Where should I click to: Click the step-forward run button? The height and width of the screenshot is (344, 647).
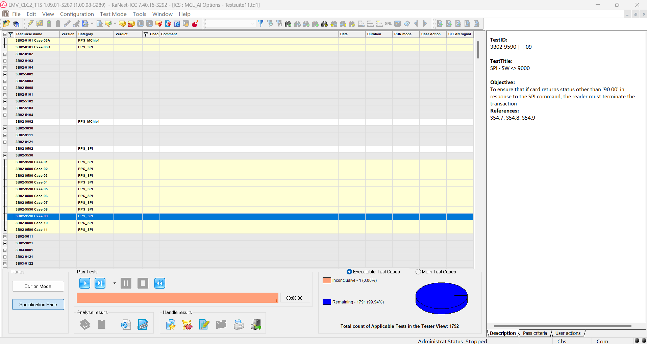[x=100, y=283]
